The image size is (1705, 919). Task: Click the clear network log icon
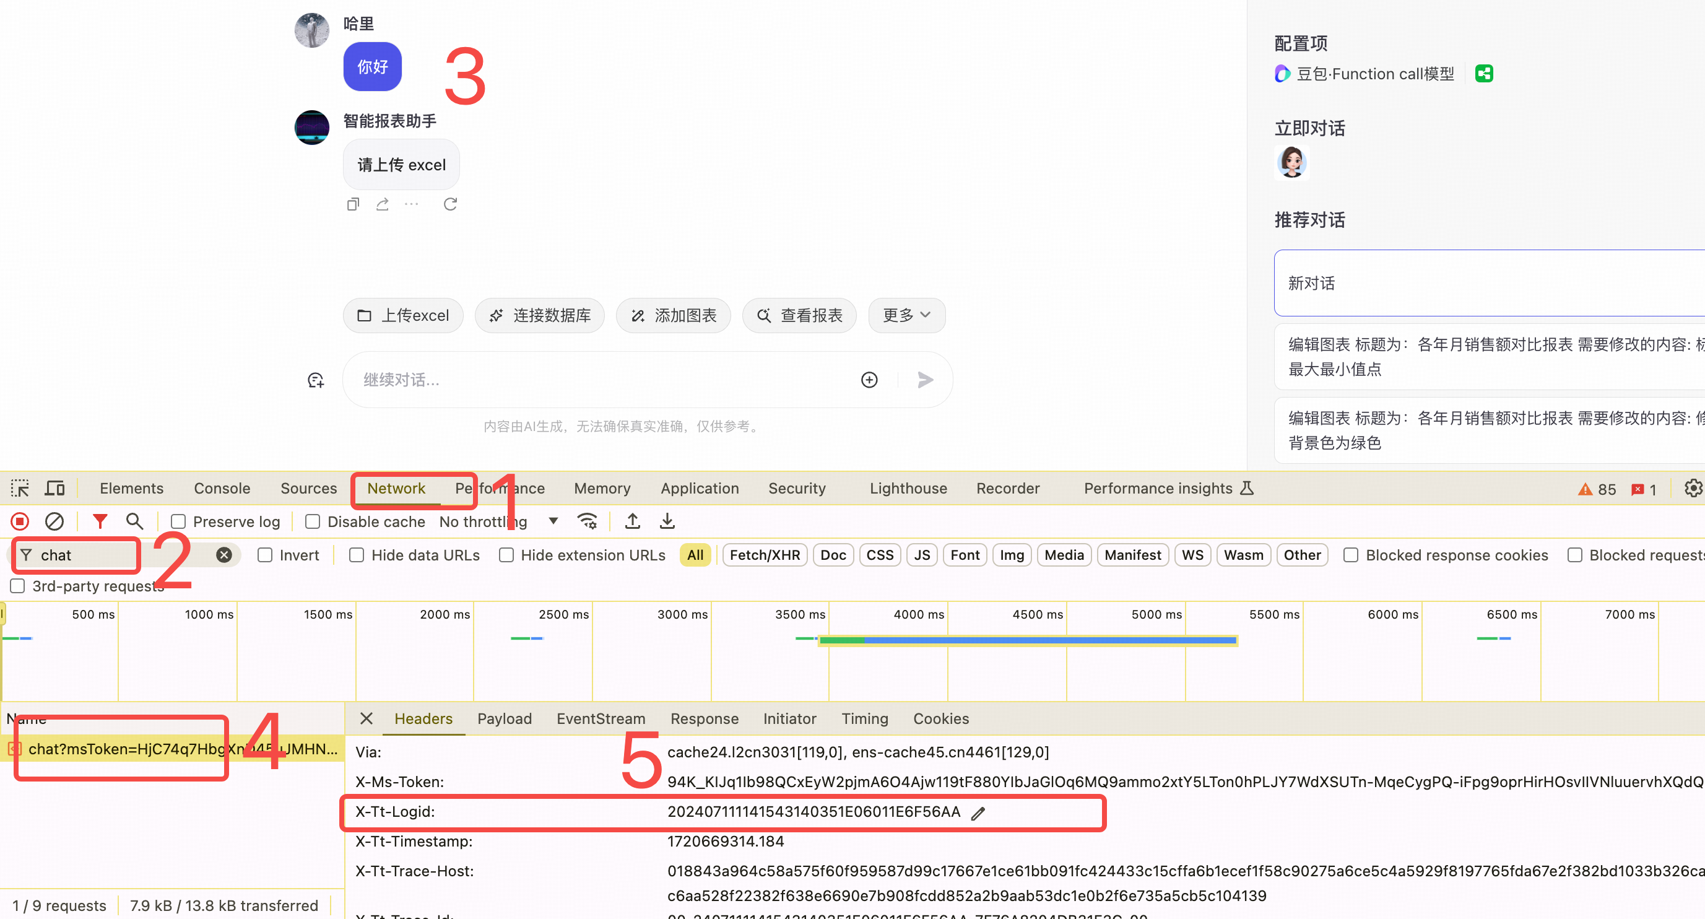[54, 522]
